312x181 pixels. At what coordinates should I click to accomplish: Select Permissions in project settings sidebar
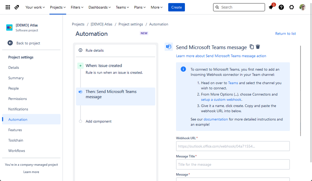(17, 99)
